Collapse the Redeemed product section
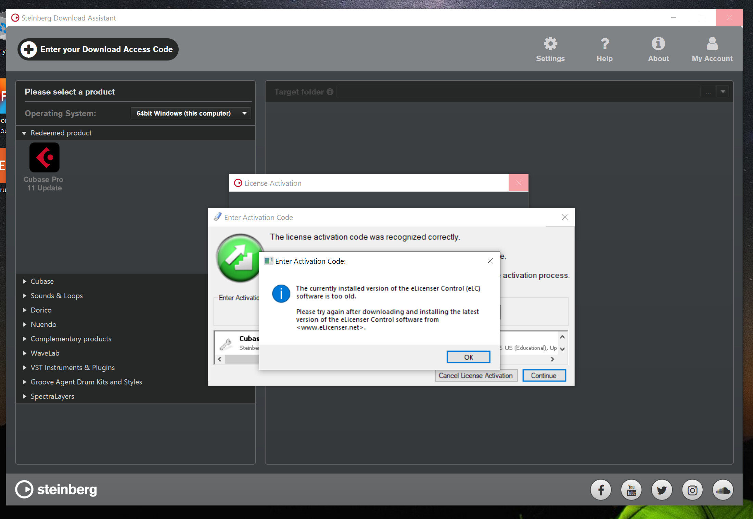Image resolution: width=753 pixels, height=519 pixels. coord(24,133)
